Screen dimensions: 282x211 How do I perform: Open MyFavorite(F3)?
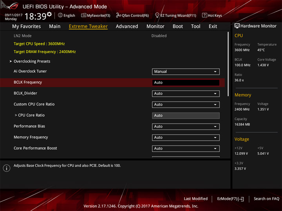click(x=96, y=15)
